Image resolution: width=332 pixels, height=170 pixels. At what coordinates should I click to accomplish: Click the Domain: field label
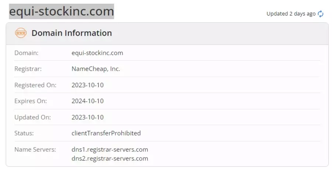(x=27, y=53)
